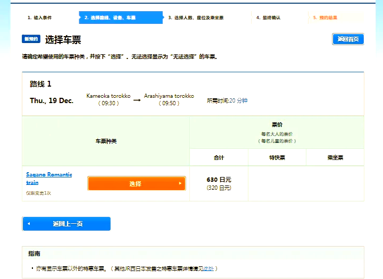Select step 1. 输入条件

click(x=39, y=18)
